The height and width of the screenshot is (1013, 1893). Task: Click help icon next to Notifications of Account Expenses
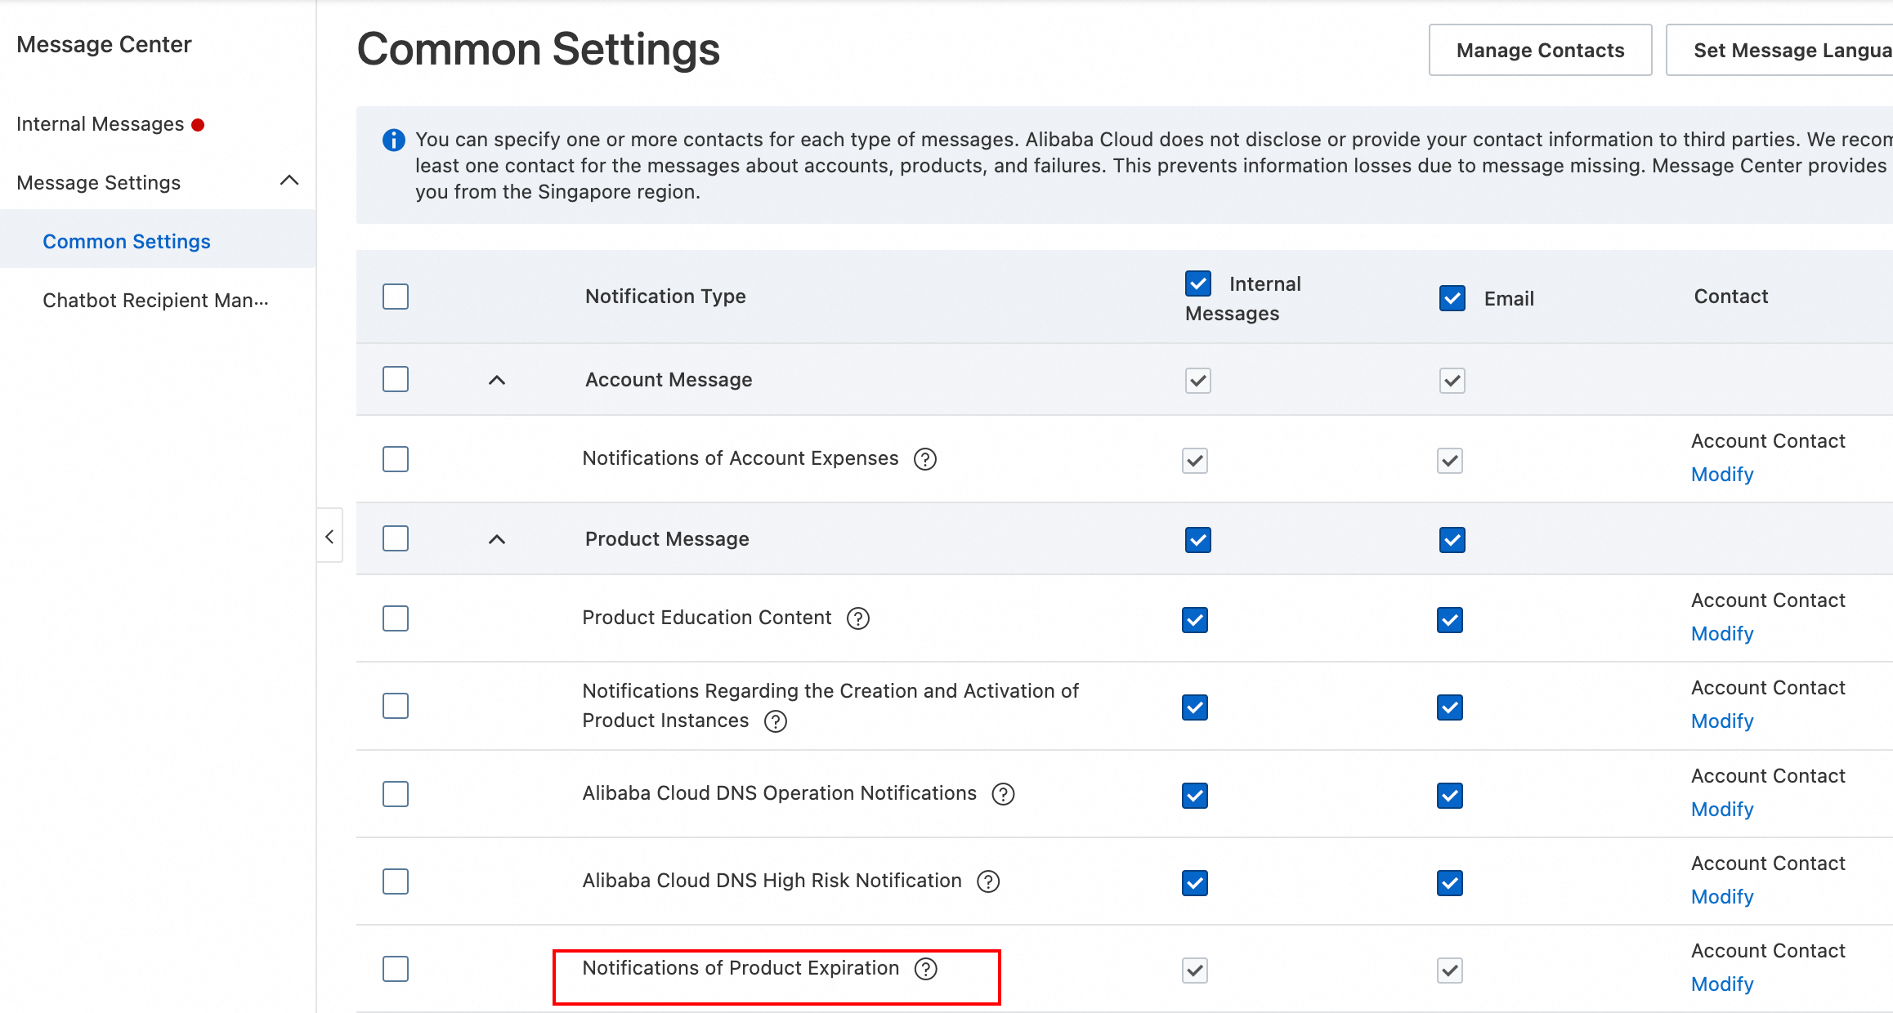pos(924,459)
